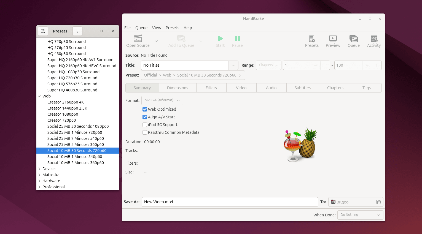Open the Title dropdown list
The height and width of the screenshot is (234, 422).
point(233,65)
